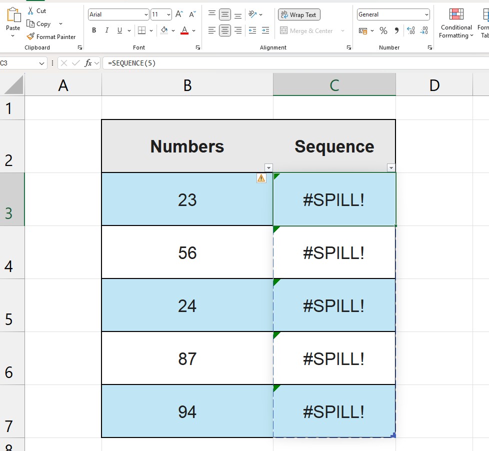Toggle Underline formatting
This screenshot has height=451, width=489.
click(x=119, y=30)
